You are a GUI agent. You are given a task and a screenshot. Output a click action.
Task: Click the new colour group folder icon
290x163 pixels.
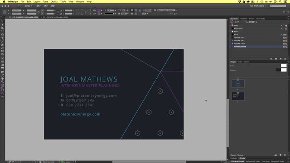click(x=276, y=59)
